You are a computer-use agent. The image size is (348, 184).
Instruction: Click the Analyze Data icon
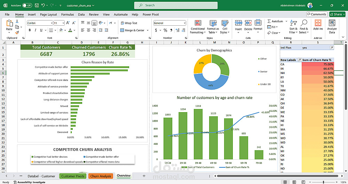(332, 23)
